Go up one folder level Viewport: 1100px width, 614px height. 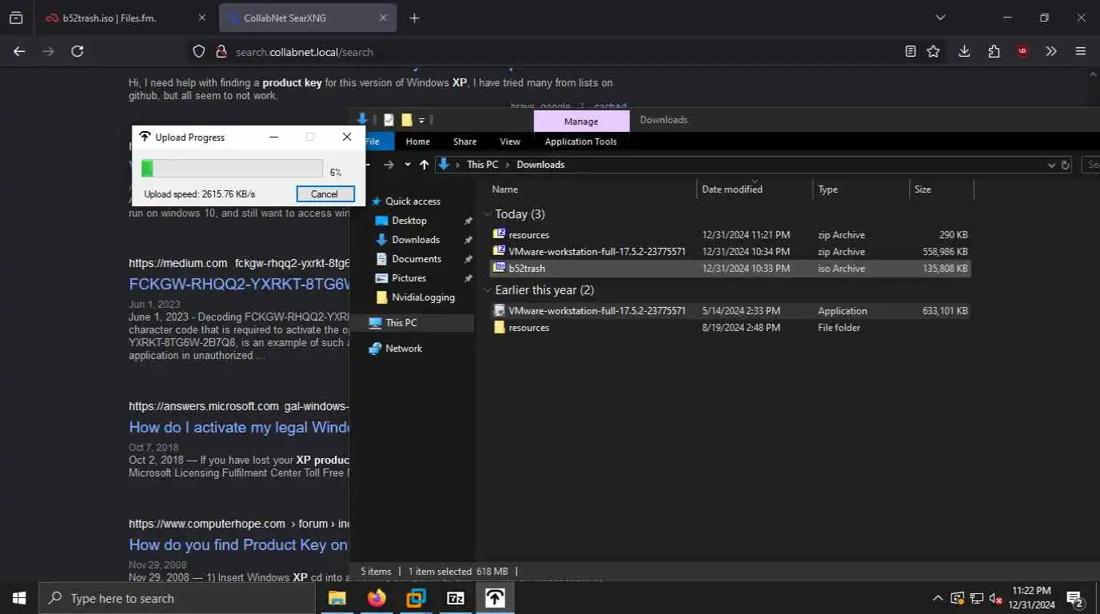[424, 165]
